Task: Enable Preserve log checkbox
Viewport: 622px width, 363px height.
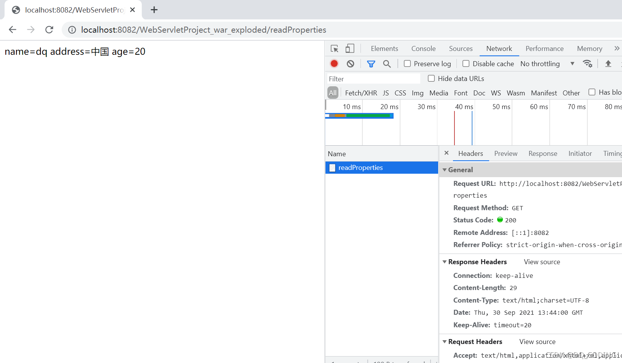Action: (407, 63)
